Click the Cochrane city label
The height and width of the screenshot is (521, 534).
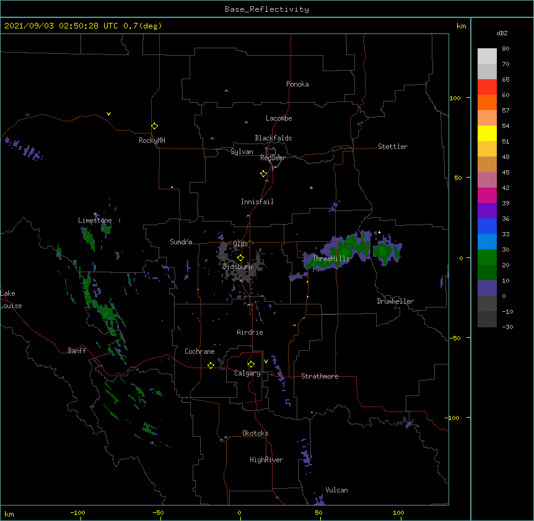[199, 351]
